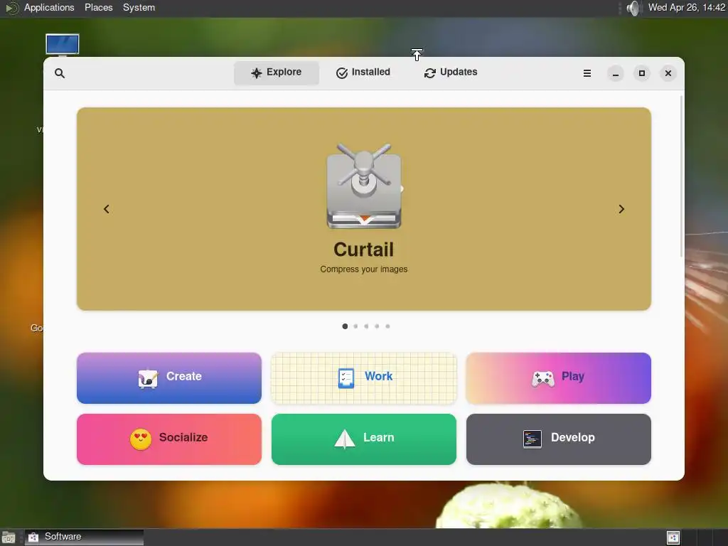This screenshot has width=728, height=546.
Task: Click the workspace switcher icon bottom right
Action: [x=673, y=537]
